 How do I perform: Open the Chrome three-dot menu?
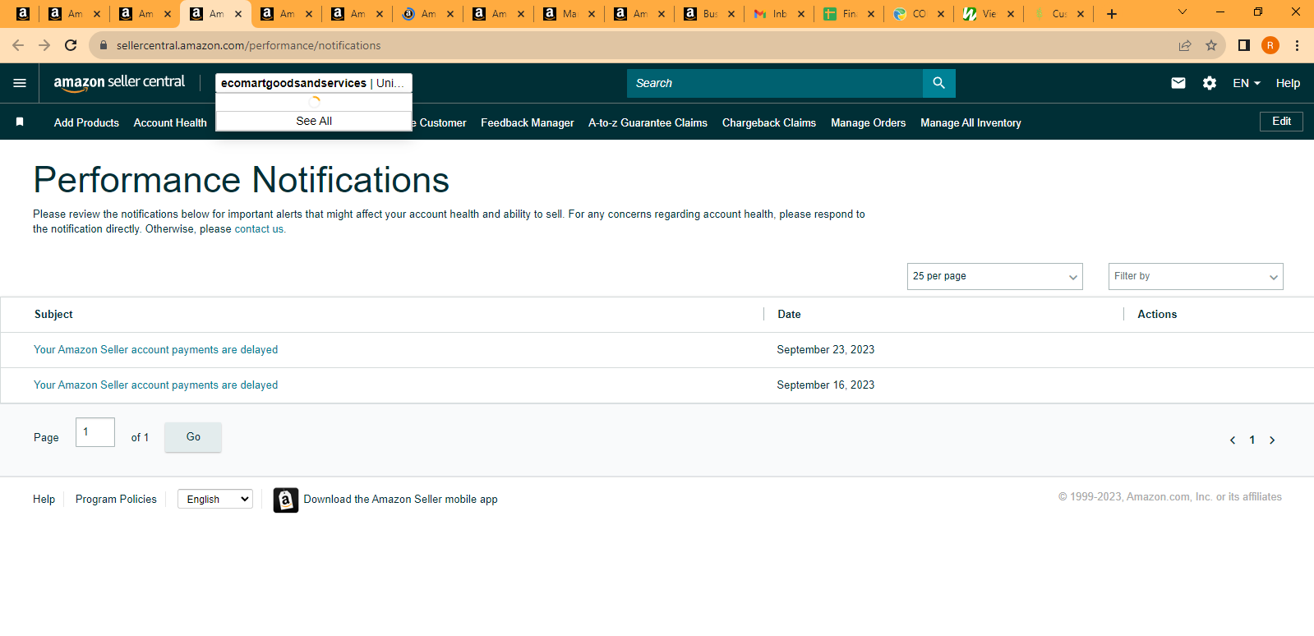tap(1297, 45)
